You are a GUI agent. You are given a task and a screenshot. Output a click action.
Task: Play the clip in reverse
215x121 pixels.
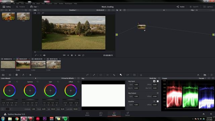[68, 55]
